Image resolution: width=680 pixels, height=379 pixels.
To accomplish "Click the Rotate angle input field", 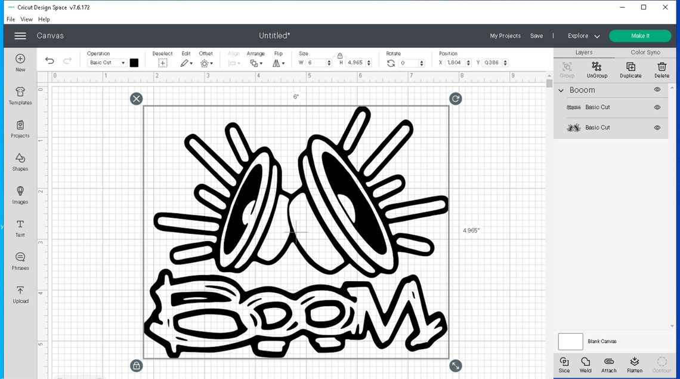I will click(x=413, y=62).
